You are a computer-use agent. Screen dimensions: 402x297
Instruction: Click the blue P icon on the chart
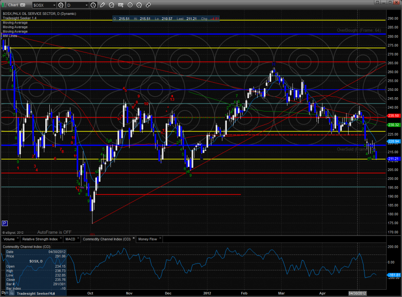(x=5, y=223)
